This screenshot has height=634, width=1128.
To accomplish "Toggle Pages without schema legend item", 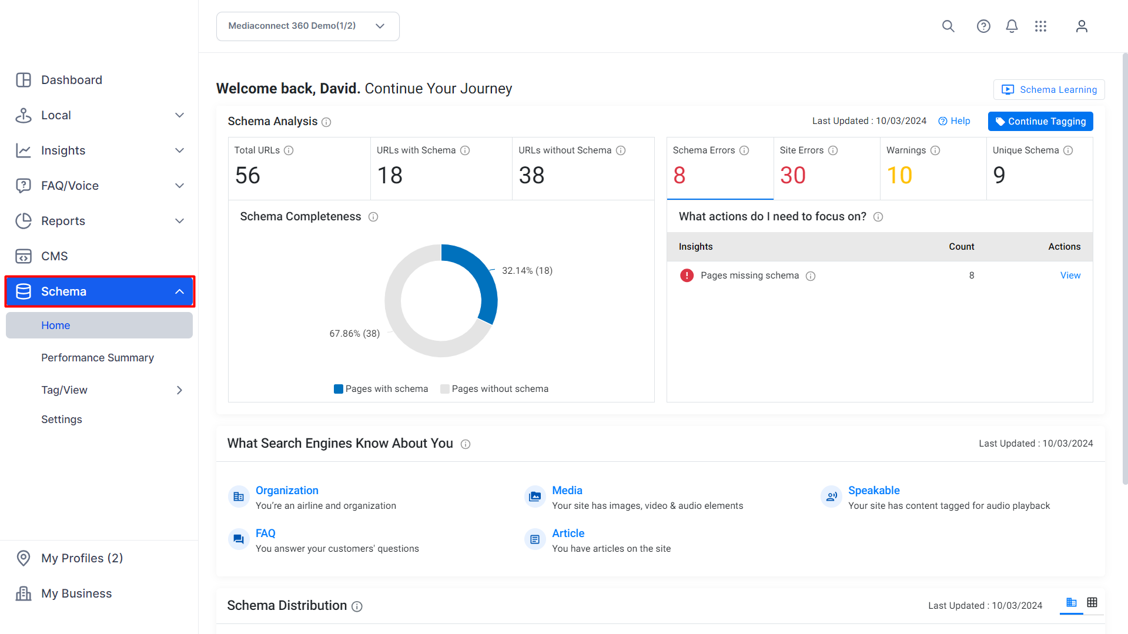I will coord(494,389).
